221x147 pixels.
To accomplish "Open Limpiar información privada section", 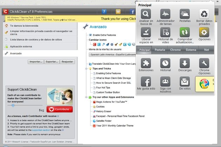I will coord(40,33).
